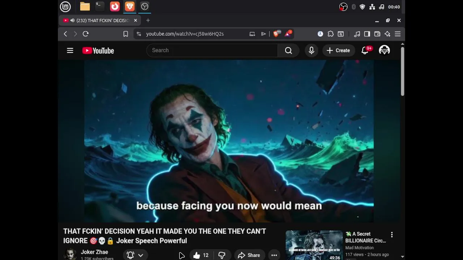This screenshot has width=463, height=260.
Task: Launch the terminal from the panel
Action: tap(99, 6)
